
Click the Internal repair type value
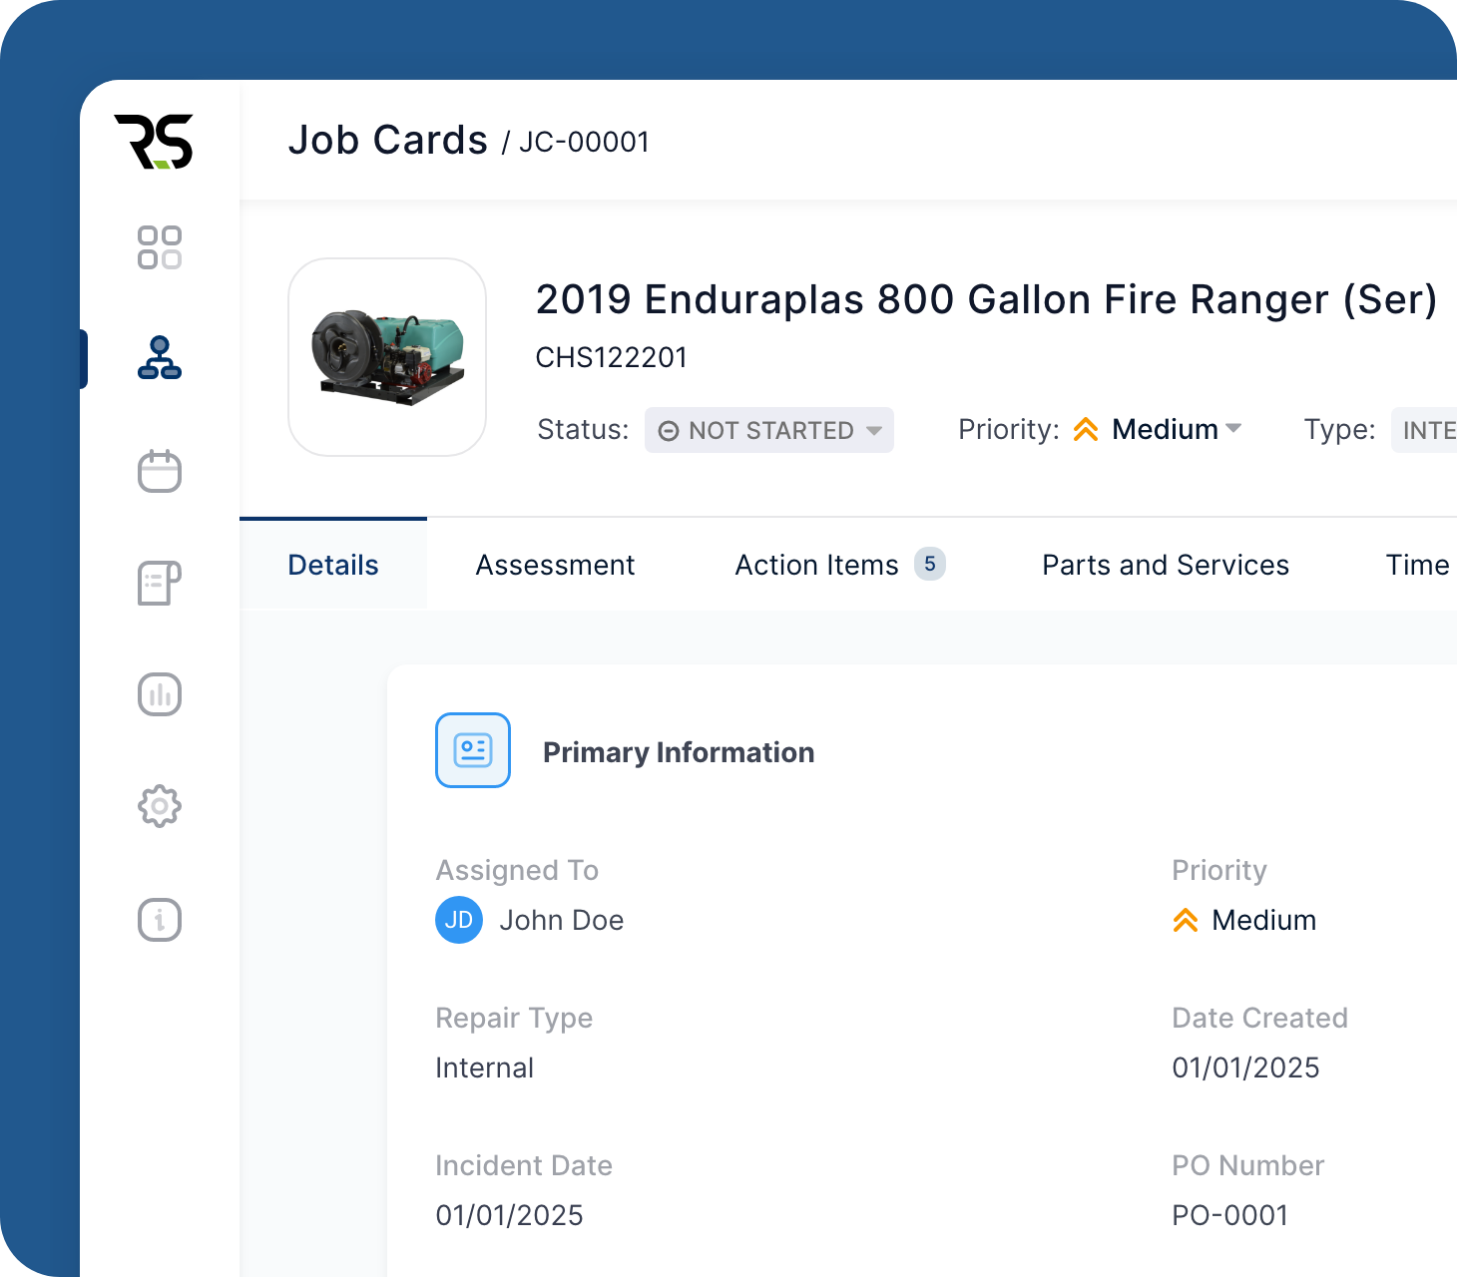pos(485,1067)
